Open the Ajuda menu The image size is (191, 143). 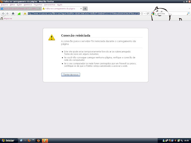click(x=60, y=5)
